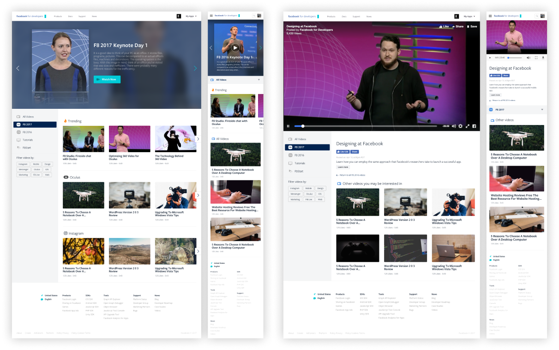Advance the F8 2017 Keynote carousel with the right arrow
The width and height of the screenshot is (559, 350).
click(195, 68)
